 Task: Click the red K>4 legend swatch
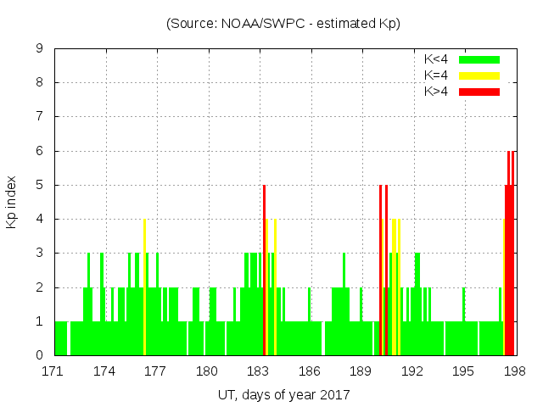(x=479, y=92)
